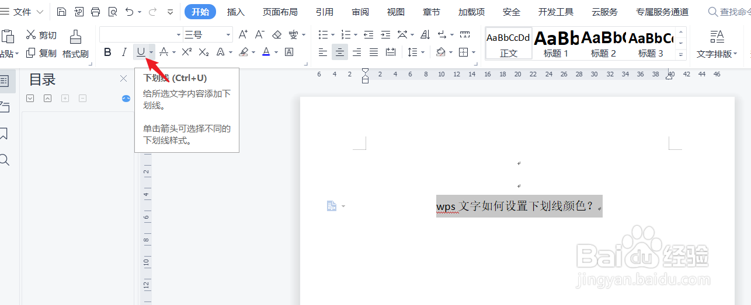This screenshot has height=305, width=751.
Task: Click the Text Highlight Color button
Action: (244, 52)
